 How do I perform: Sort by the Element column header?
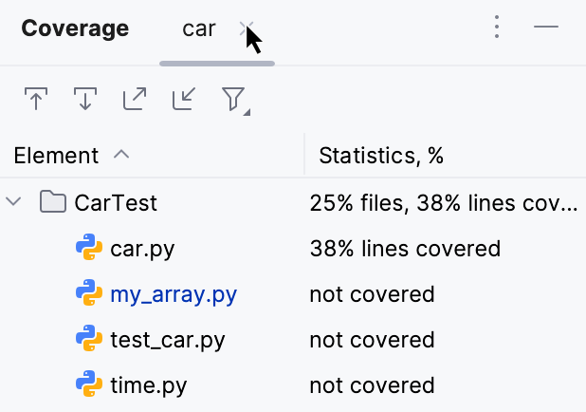tap(57, 155)
